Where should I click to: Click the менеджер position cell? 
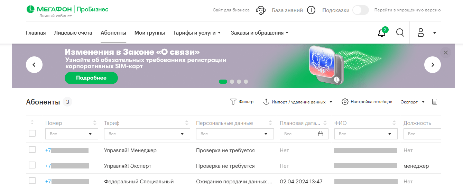pos(416,166)
